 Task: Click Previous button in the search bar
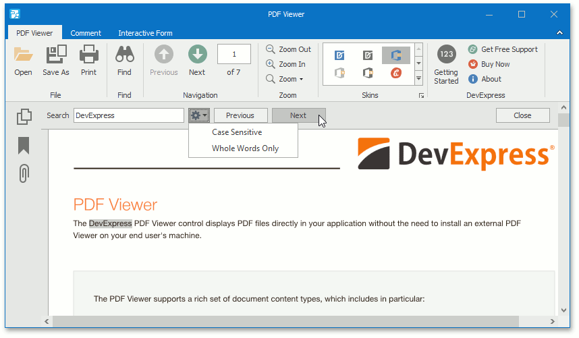click(x=240, y=115)
